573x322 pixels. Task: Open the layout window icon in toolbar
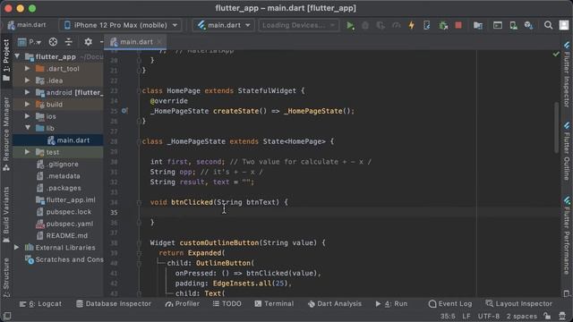click(x=498, y=25)
